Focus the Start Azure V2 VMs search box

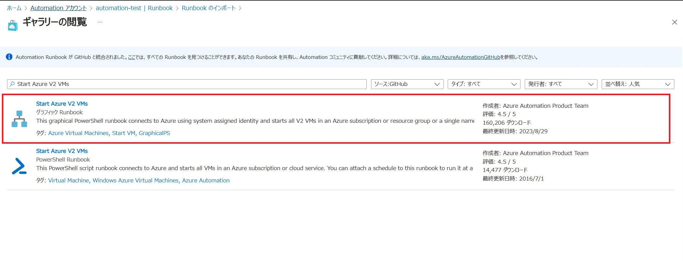pyautogui.click(x=187, y=84)
